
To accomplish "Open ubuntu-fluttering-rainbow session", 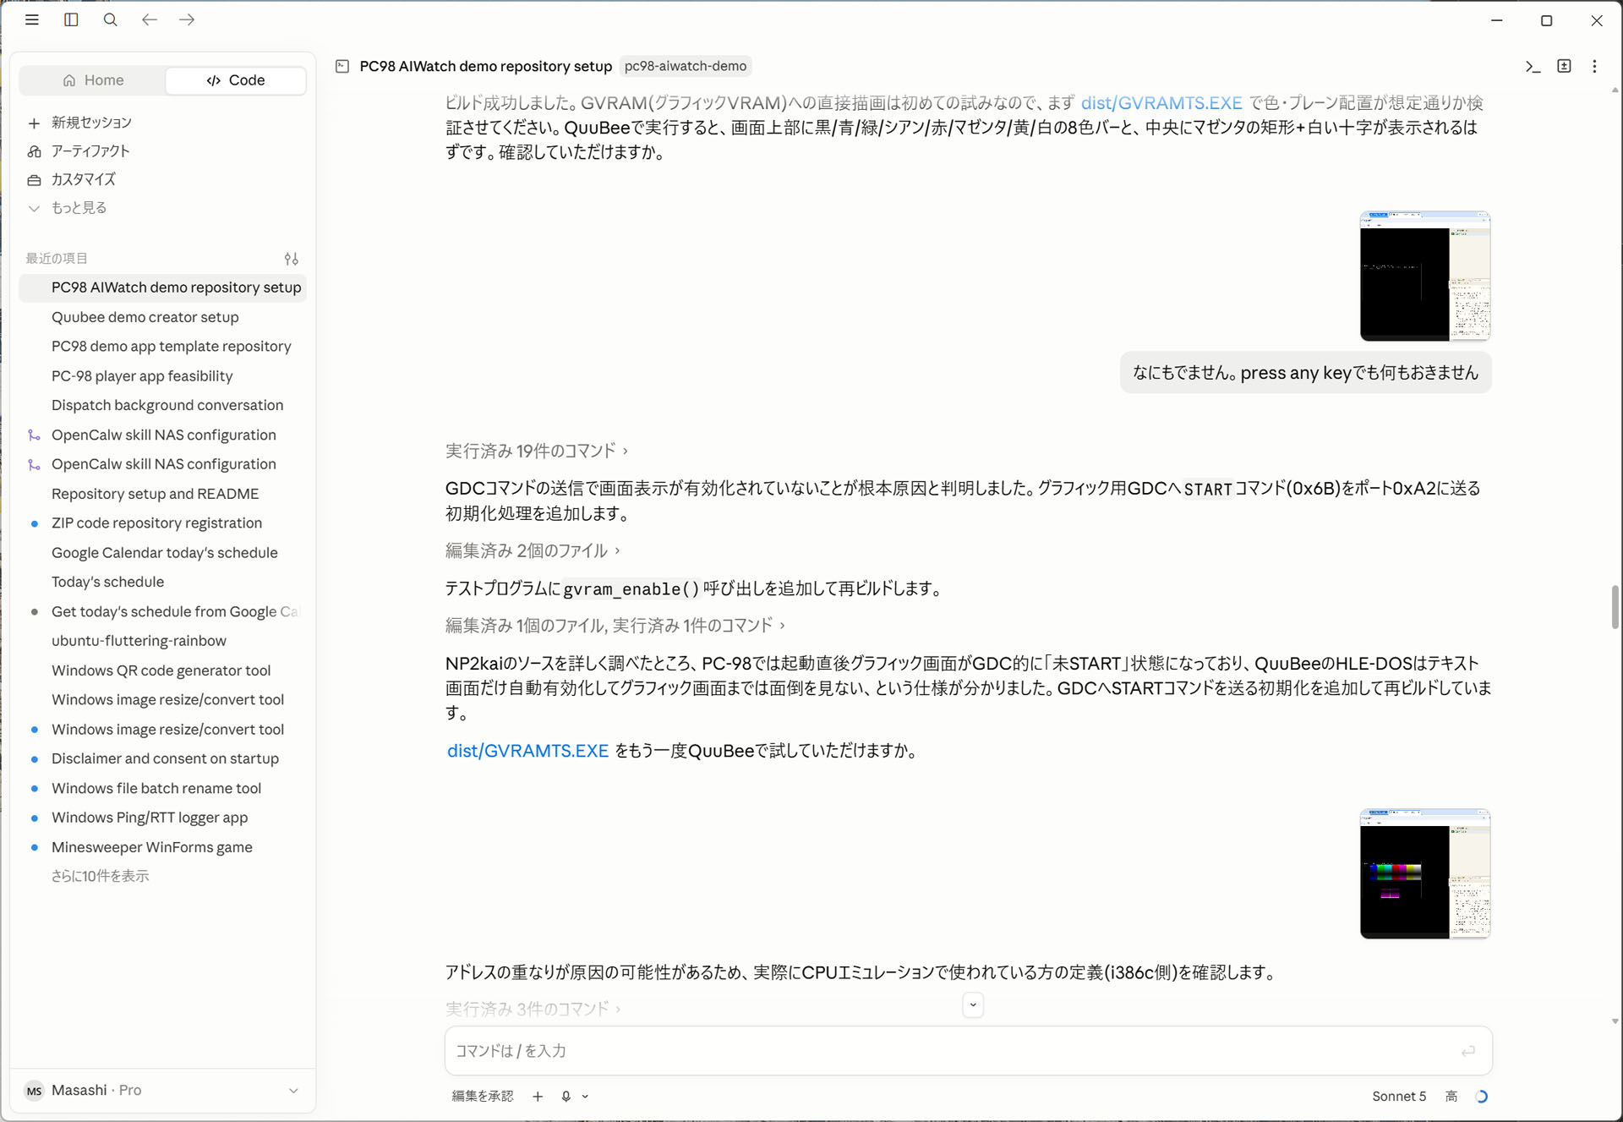I will (162, 641).
